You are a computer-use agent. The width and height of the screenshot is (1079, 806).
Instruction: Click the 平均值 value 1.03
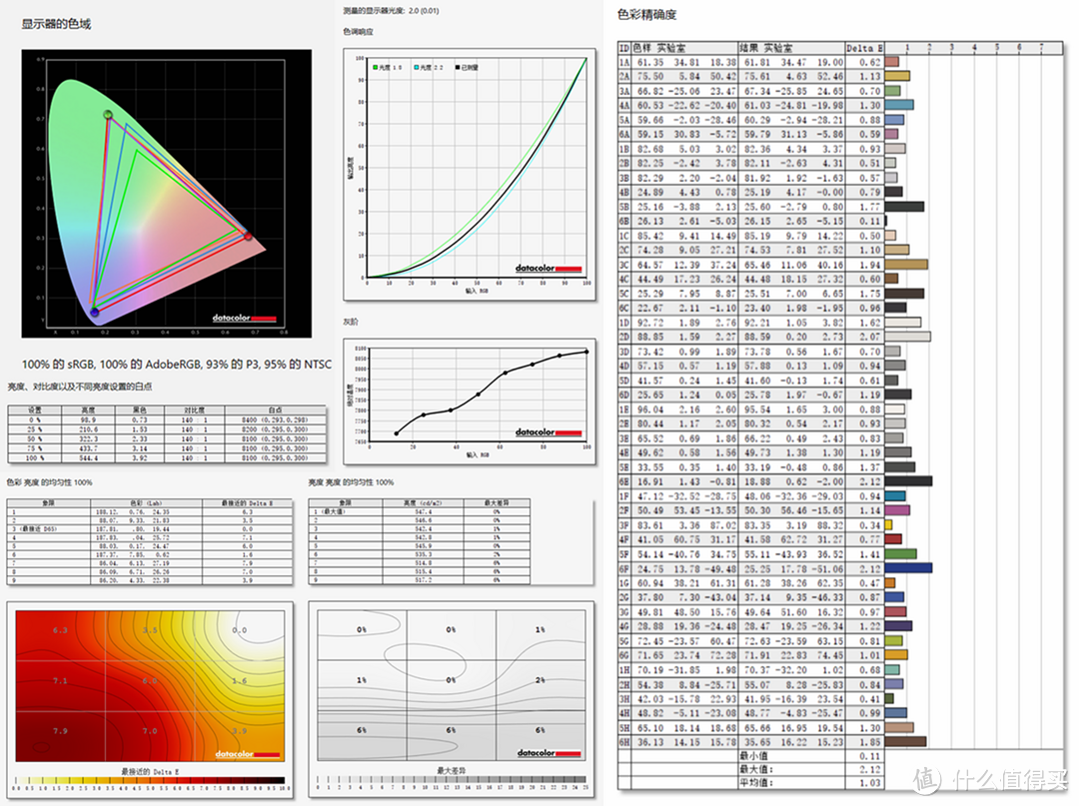pyautogui.click(x=870, y=783)
